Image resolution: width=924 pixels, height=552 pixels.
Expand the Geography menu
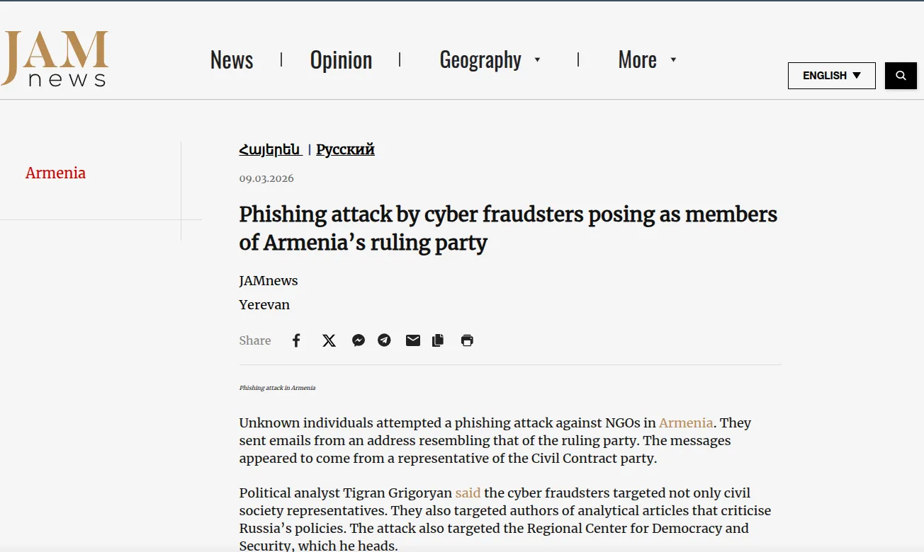(x=490, y=60)
